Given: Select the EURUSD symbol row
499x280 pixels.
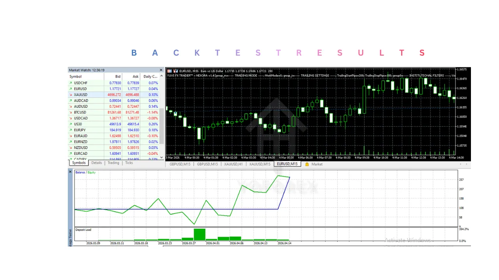Looking at the screenshot, I should point(113,89).
